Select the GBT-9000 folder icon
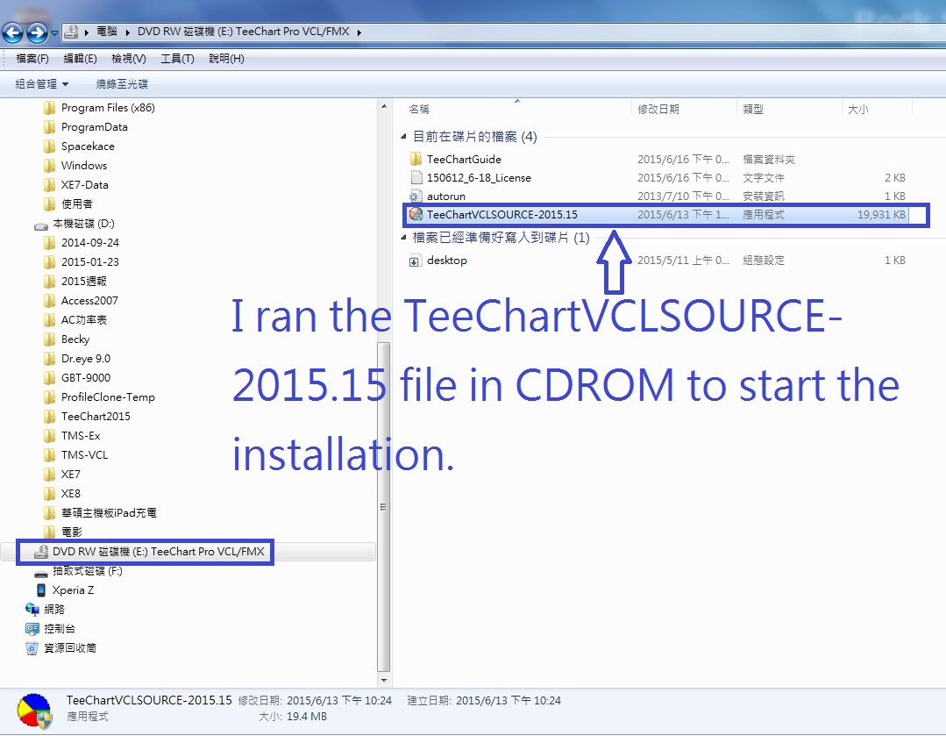 click(50, 378)
